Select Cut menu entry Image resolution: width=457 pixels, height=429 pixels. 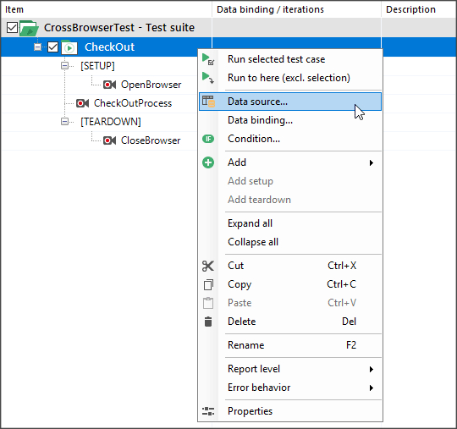(290, 266)
